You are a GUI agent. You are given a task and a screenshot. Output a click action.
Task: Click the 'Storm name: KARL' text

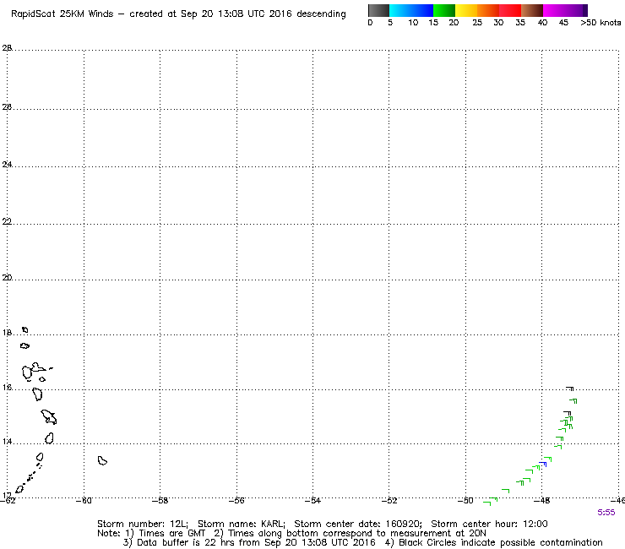point(242,524)
